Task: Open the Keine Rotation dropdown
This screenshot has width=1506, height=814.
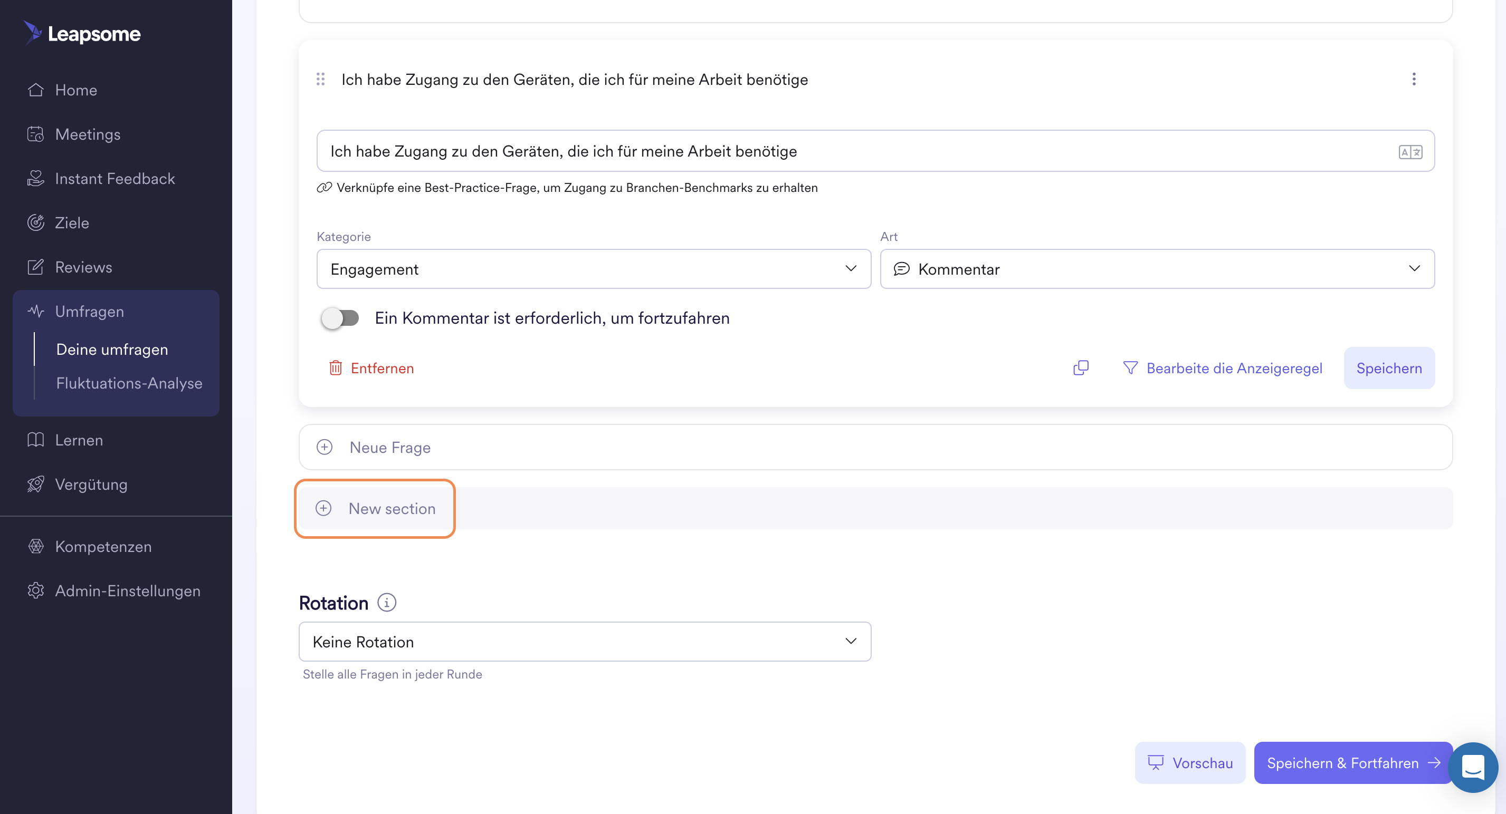Action: [x=585, y=642]
